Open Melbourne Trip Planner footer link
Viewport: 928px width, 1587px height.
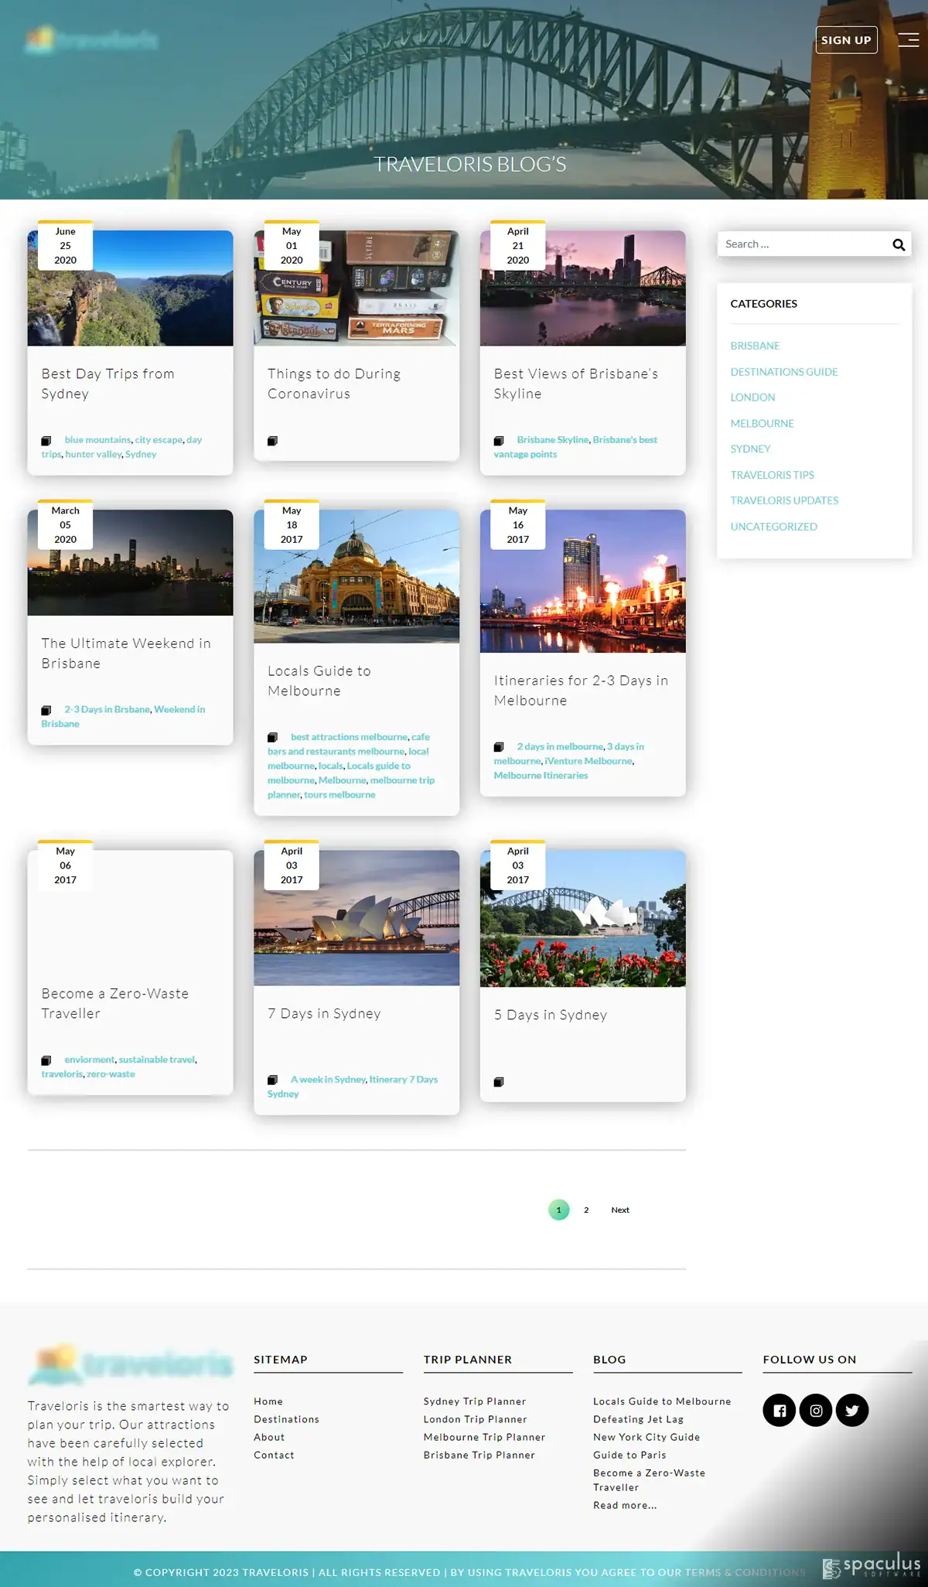[484, 1437]
